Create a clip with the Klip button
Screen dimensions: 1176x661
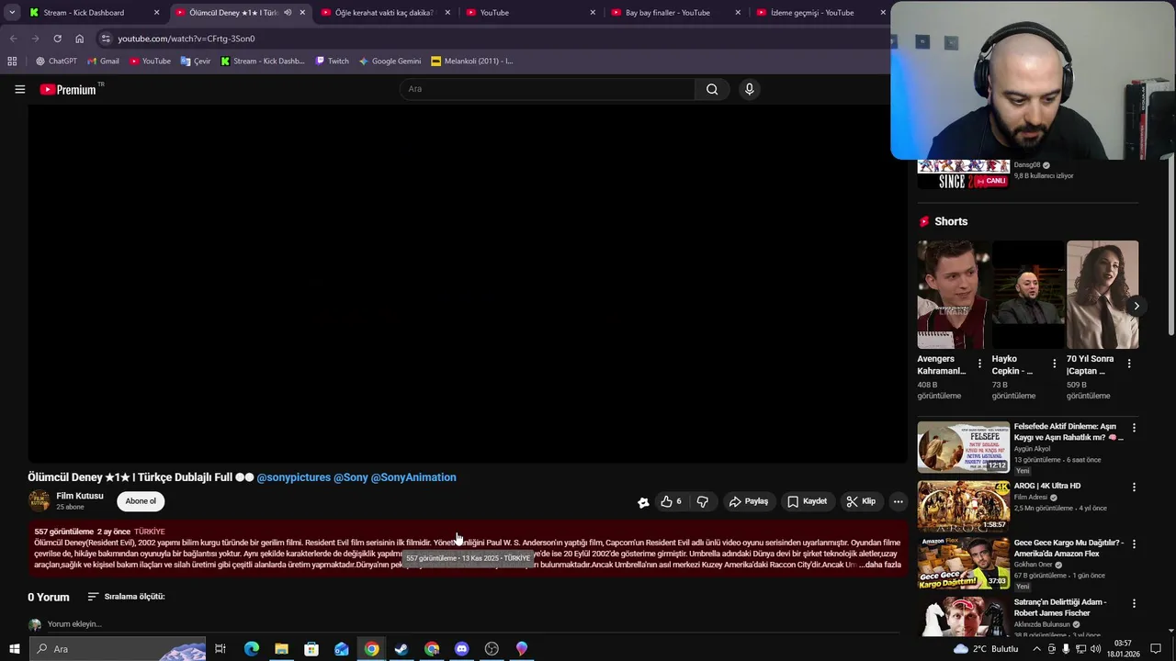coord(861,501)
